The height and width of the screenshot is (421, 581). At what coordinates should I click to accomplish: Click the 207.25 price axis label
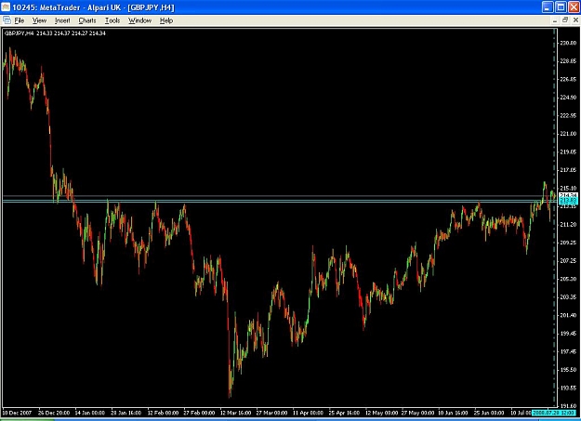click(568, 261)
